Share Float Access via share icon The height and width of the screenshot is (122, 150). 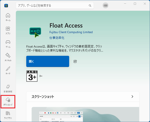tap(75, 61)
